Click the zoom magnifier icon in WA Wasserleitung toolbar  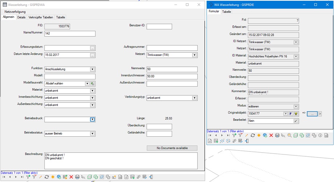289,135
